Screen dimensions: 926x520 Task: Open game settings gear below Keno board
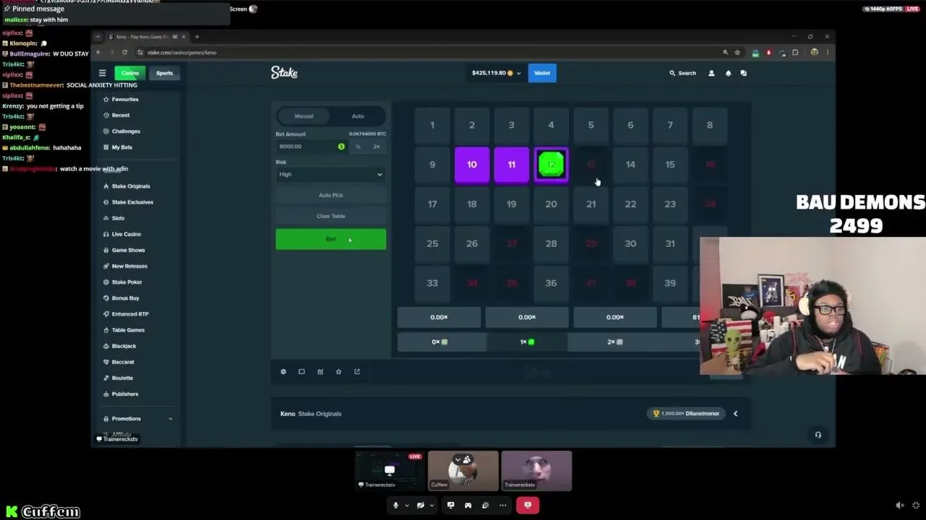tap(283, 371)
